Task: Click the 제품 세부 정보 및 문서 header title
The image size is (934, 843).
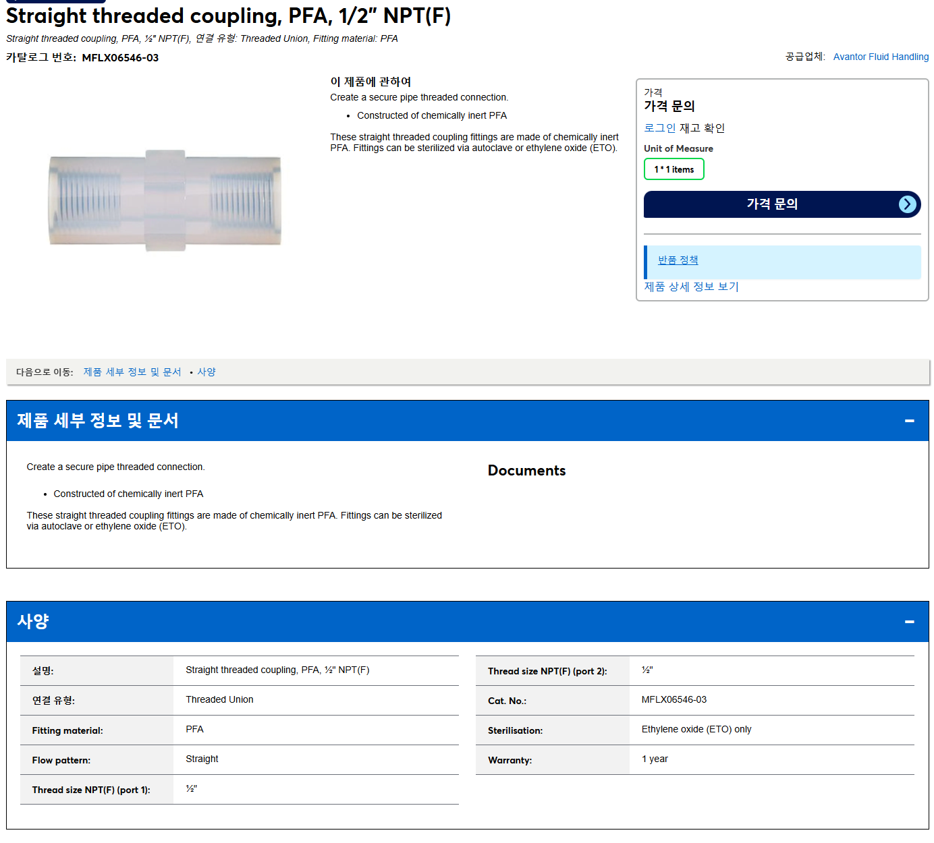Action: pos(98,421)
